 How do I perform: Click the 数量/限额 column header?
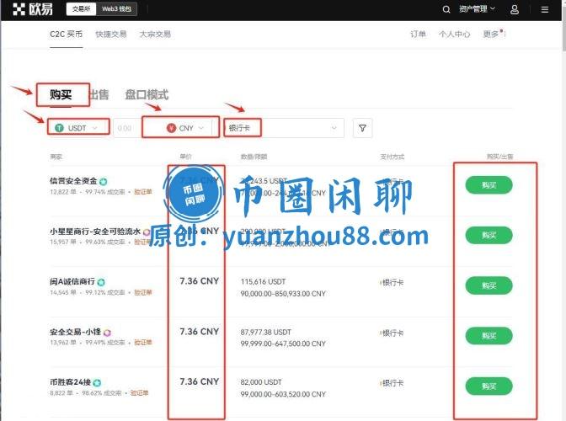254,157
